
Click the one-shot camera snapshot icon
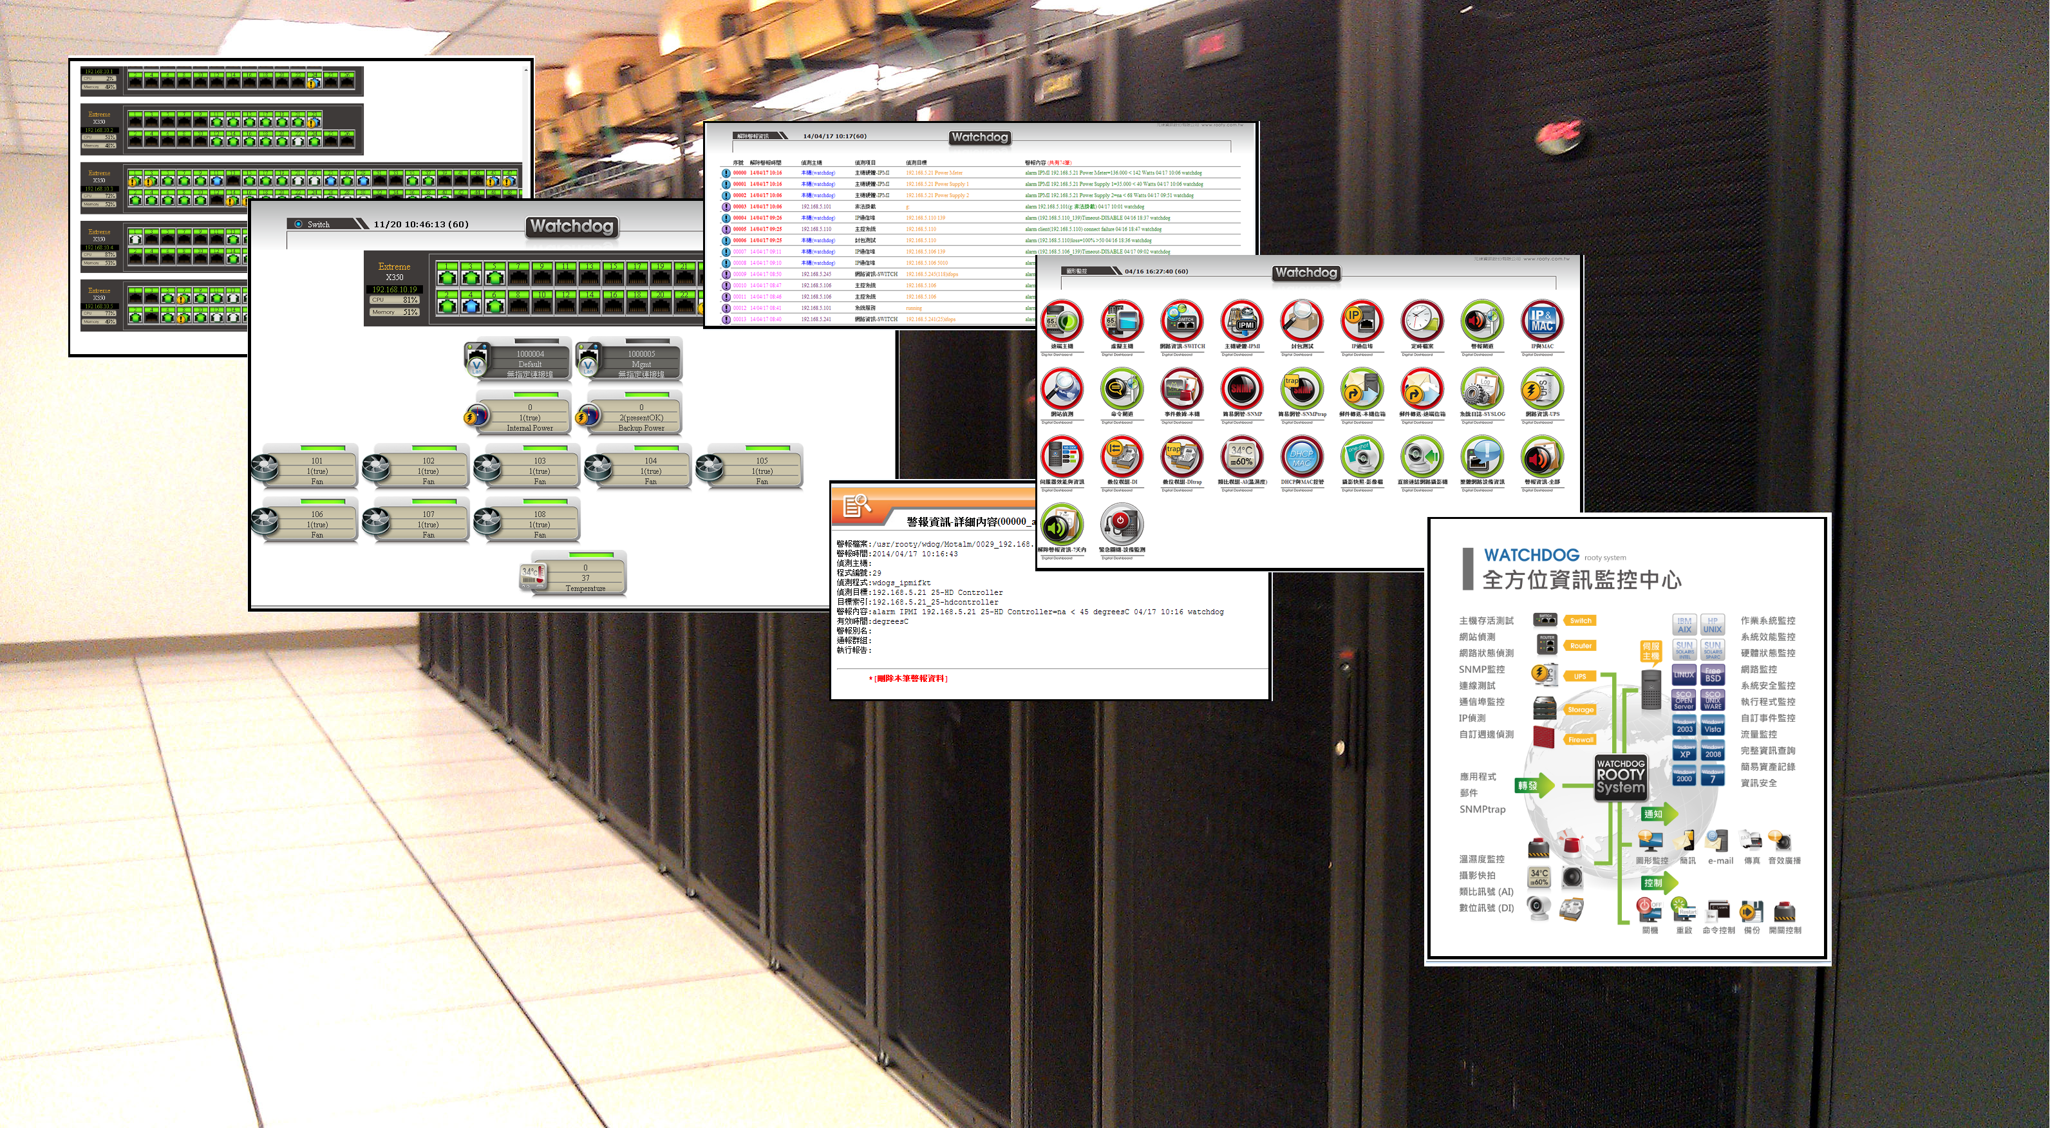click(1362, 457)
